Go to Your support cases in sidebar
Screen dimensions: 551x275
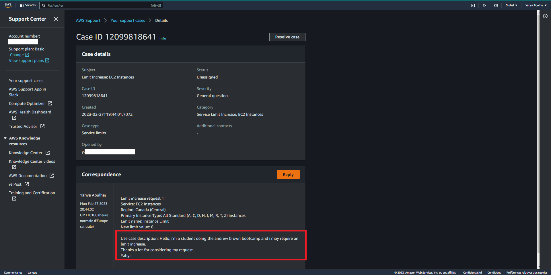click(26, 80)
